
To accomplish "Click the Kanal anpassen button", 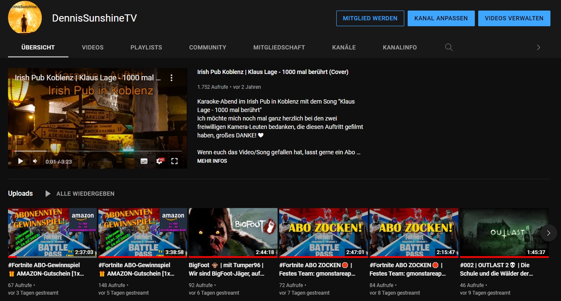I will tap(441, 19).
